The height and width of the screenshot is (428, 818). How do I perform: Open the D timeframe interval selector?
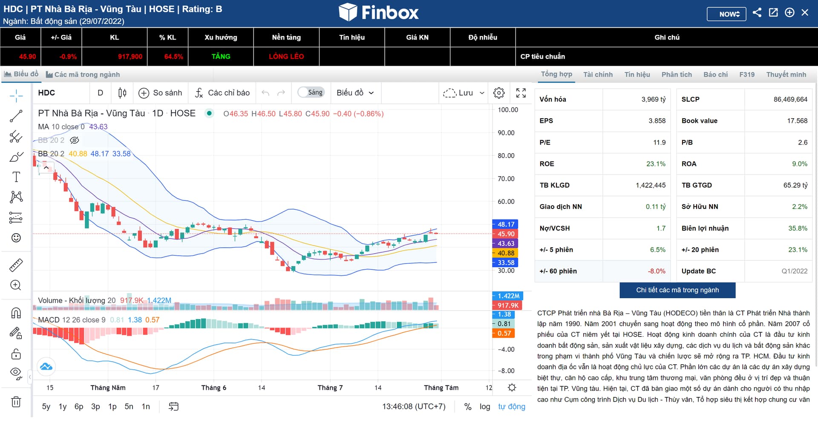point(101,93)
